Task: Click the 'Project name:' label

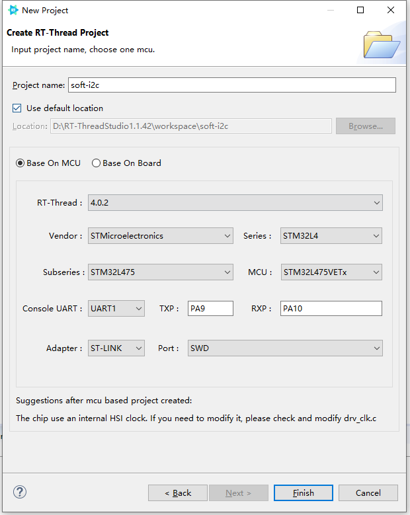Action: coord(38,85)
